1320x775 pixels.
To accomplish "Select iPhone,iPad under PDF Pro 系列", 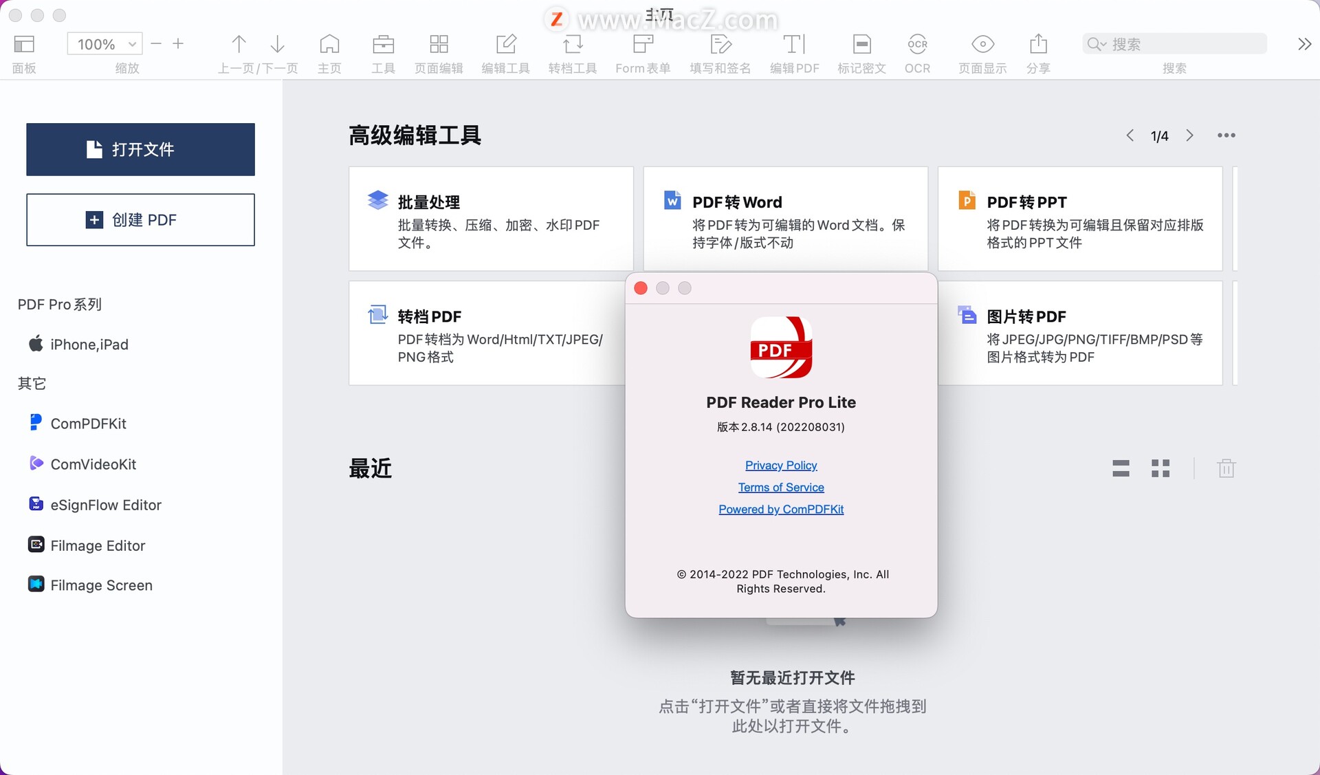I will [x=88, y=344].
